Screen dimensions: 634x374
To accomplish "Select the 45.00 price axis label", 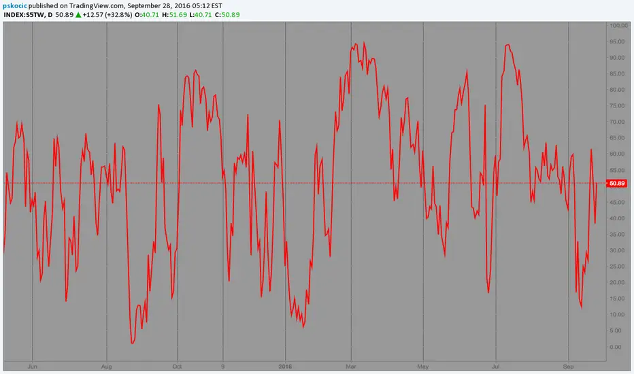I will [617, 202].
